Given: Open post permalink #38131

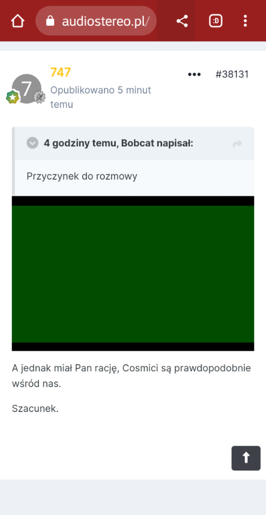Looking at the screenshot, I should pos(232,74).
